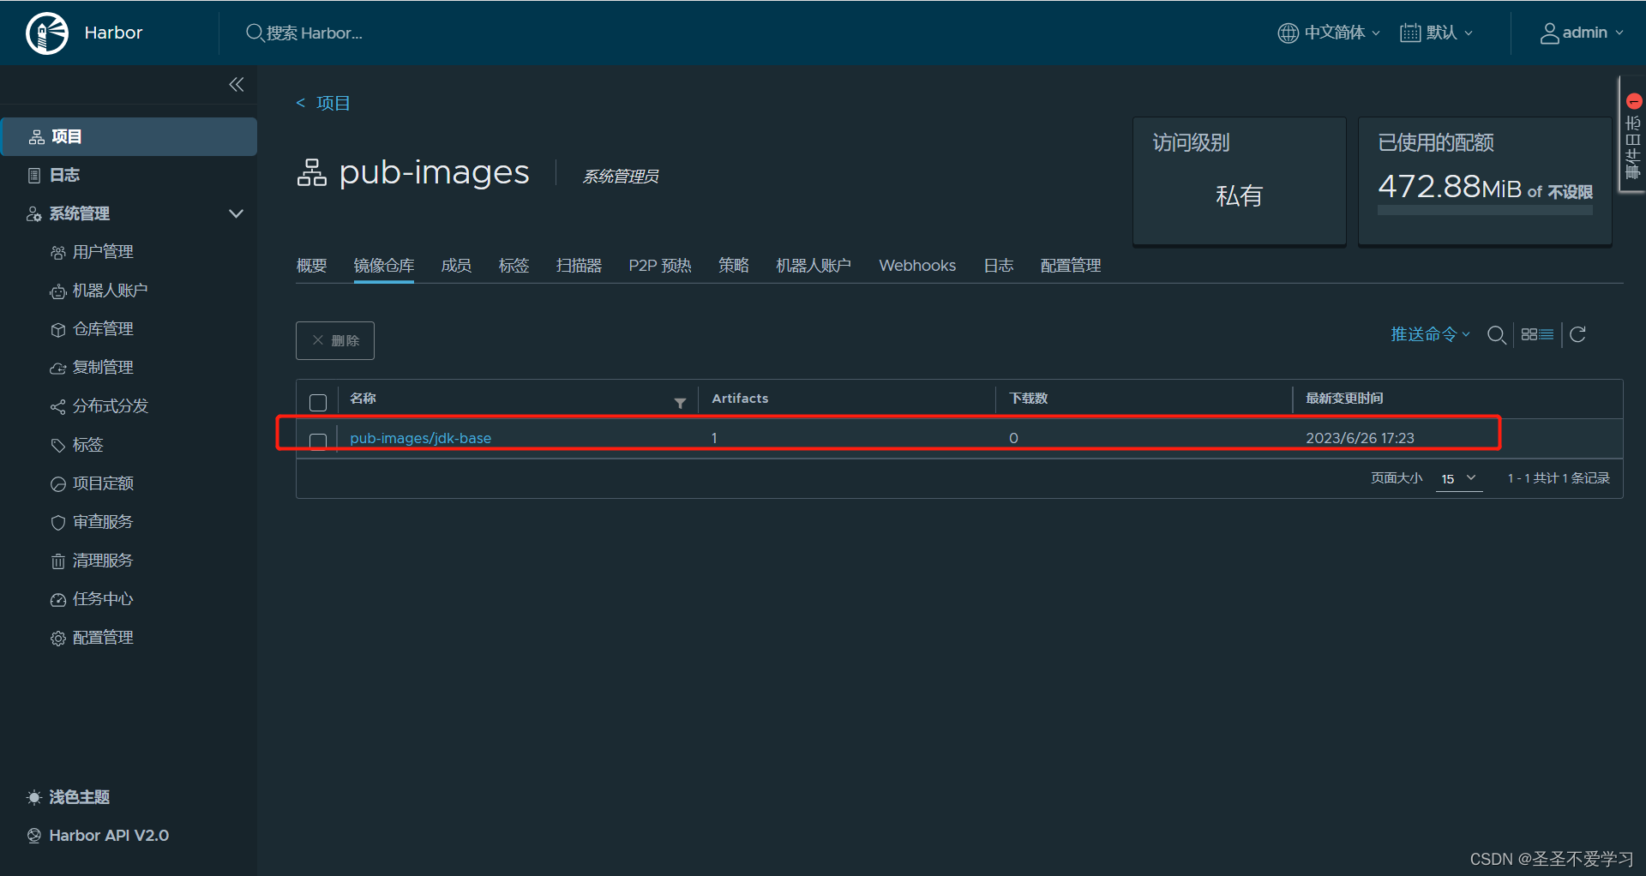Toggle the select-all checkbox in table header
Screen dimensions: 1646x876
click(x=318, y=403)
